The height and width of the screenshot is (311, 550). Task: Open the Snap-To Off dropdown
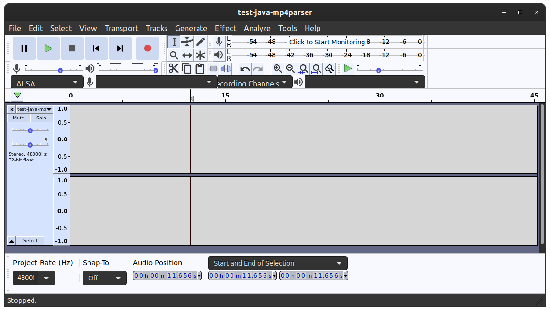[105, 279]
